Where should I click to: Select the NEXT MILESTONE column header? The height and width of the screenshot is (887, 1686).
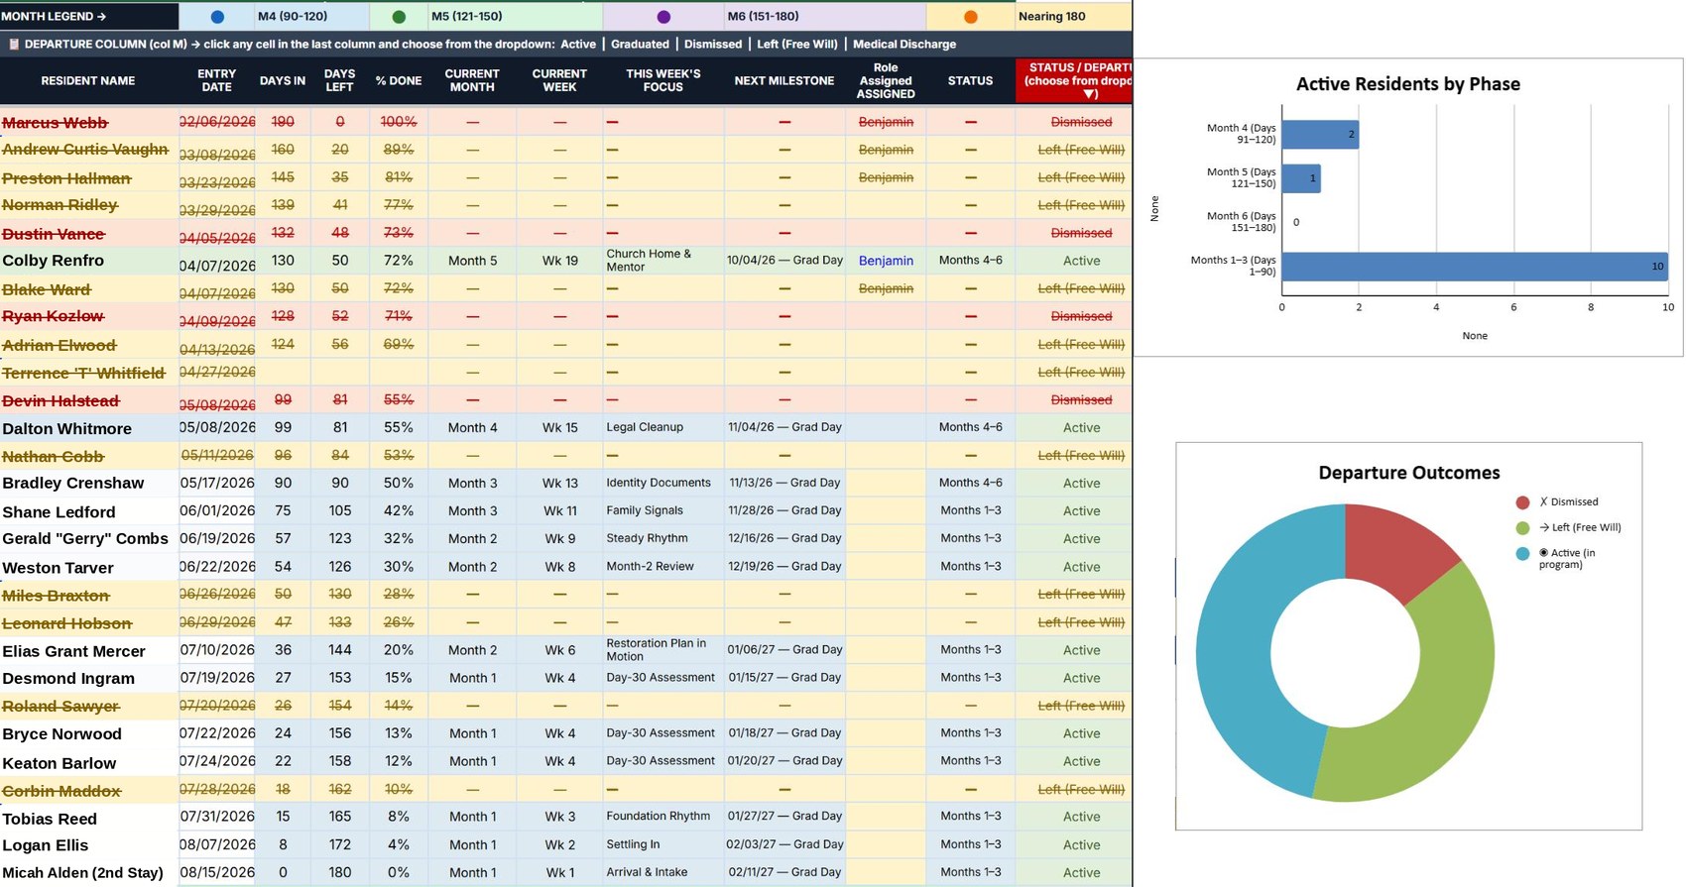pyautogui.click(x=784, y=80)
